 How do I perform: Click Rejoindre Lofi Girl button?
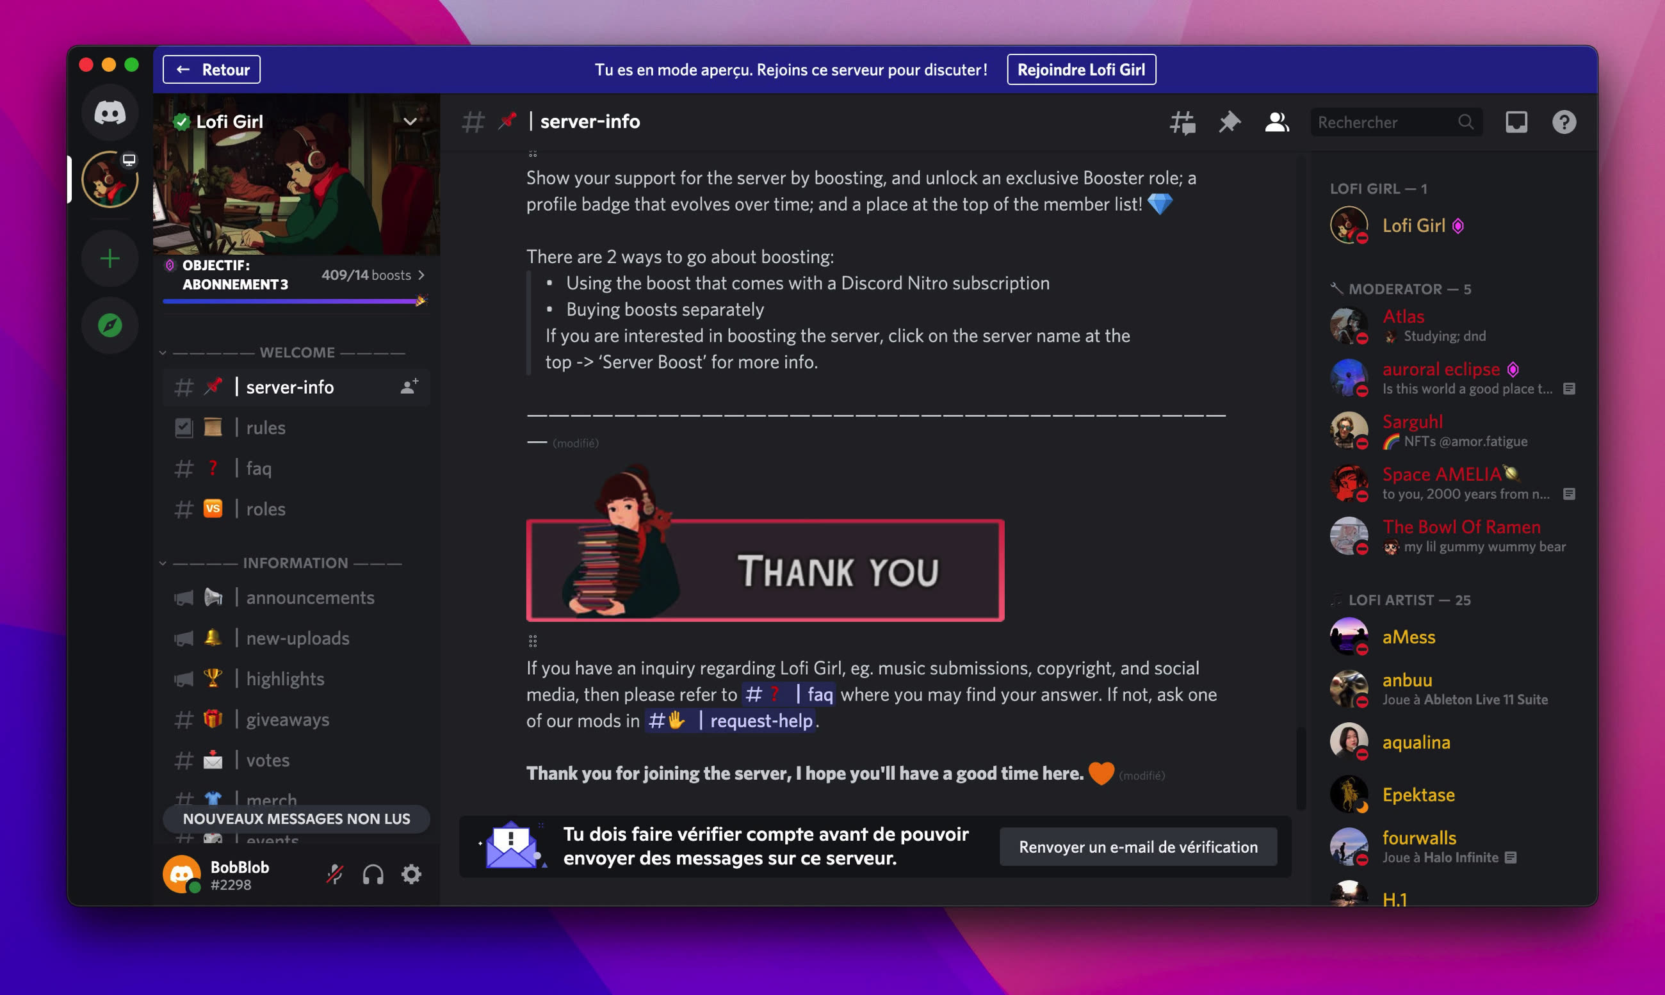pos(1081,67)
